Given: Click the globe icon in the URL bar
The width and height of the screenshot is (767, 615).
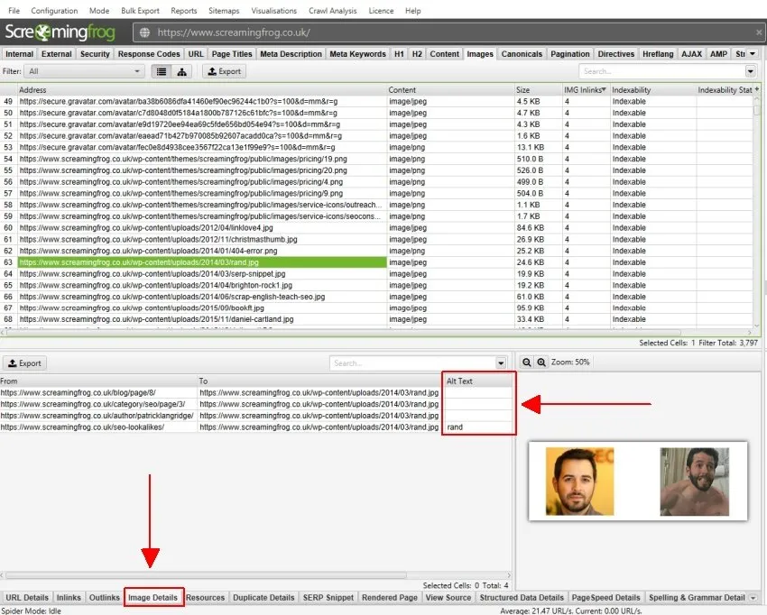Looking at the screenshot, I should [144, 32].
